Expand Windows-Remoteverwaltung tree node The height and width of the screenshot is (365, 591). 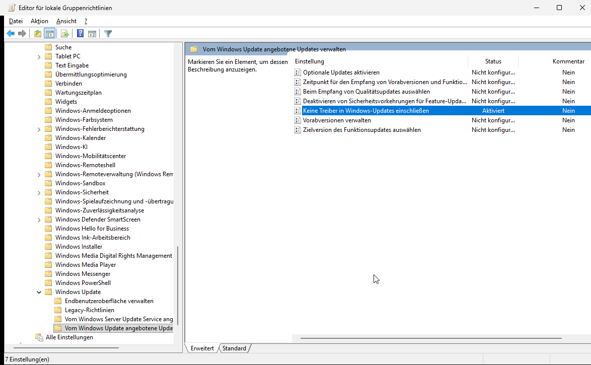click(x=39, y=174)
